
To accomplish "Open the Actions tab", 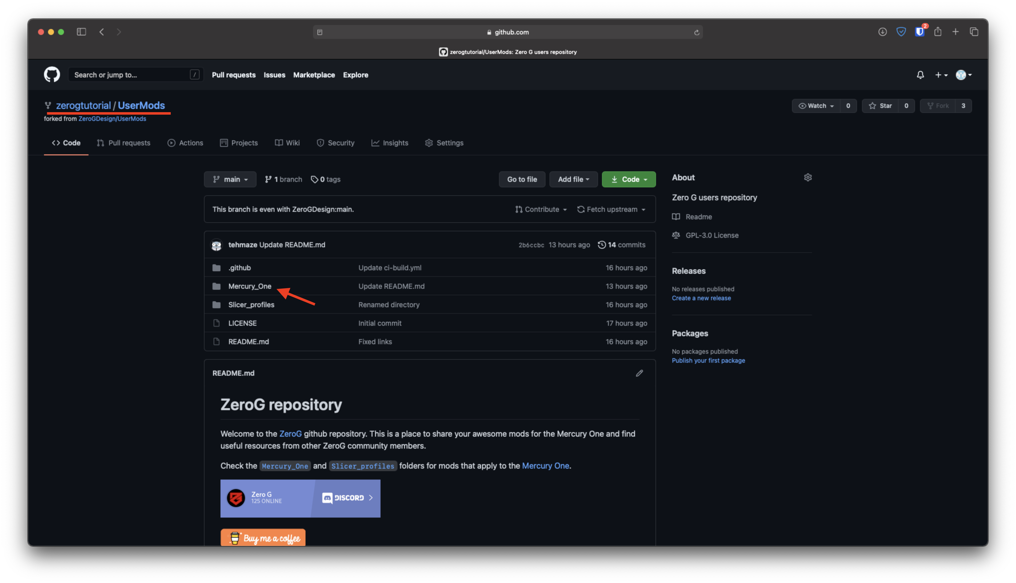I will pos(185,143).
